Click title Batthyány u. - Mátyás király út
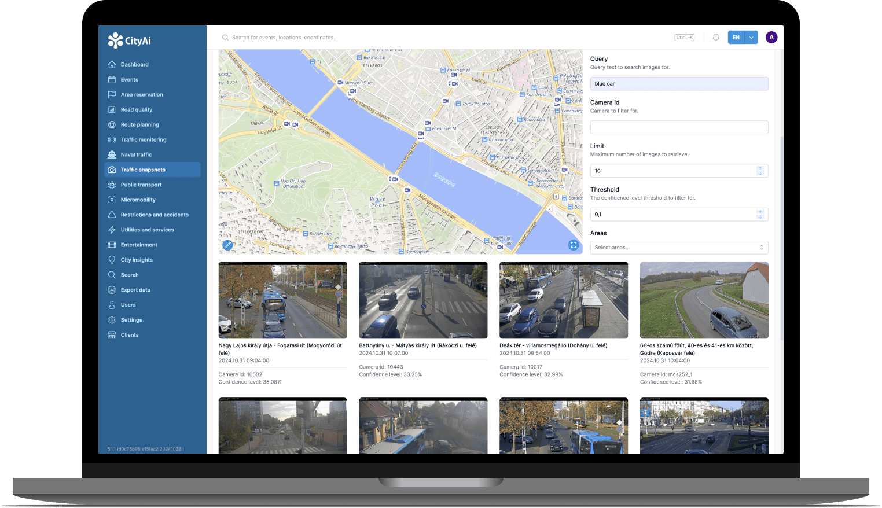 (418, 345)
